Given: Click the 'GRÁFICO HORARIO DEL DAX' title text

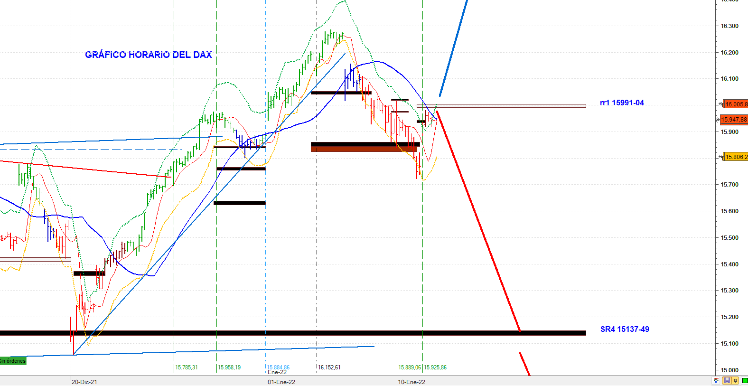Looking at the screenshot, I should tap(149, 55).
